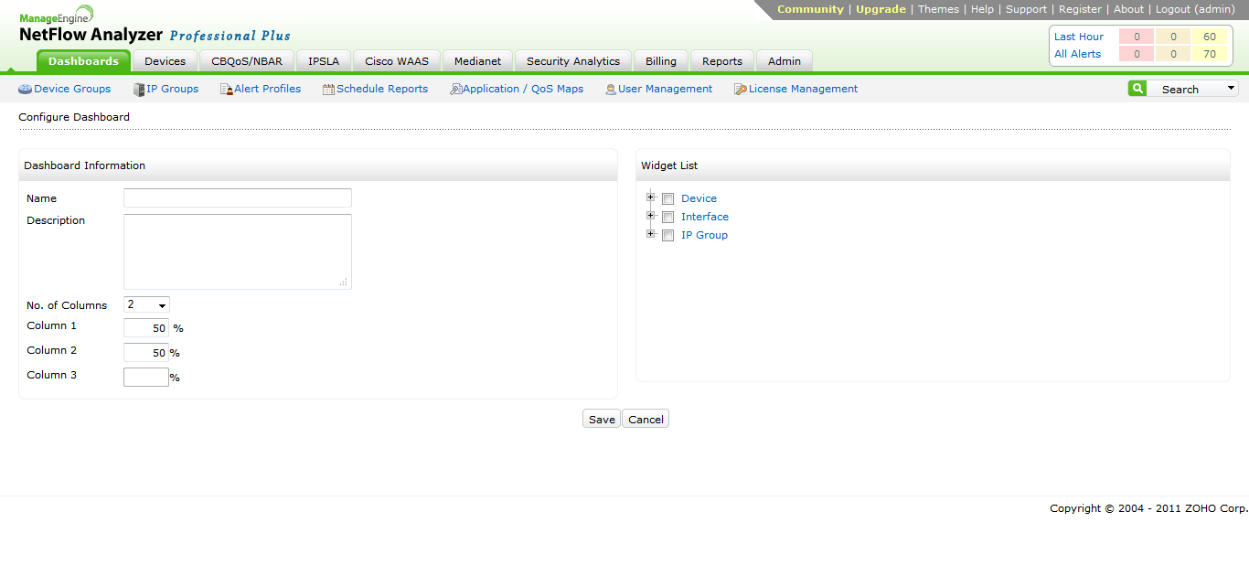The width and height of the screenshot is (1249, 565).
Task: Open the No. of Columns dropdown
Action: [146, 304]
